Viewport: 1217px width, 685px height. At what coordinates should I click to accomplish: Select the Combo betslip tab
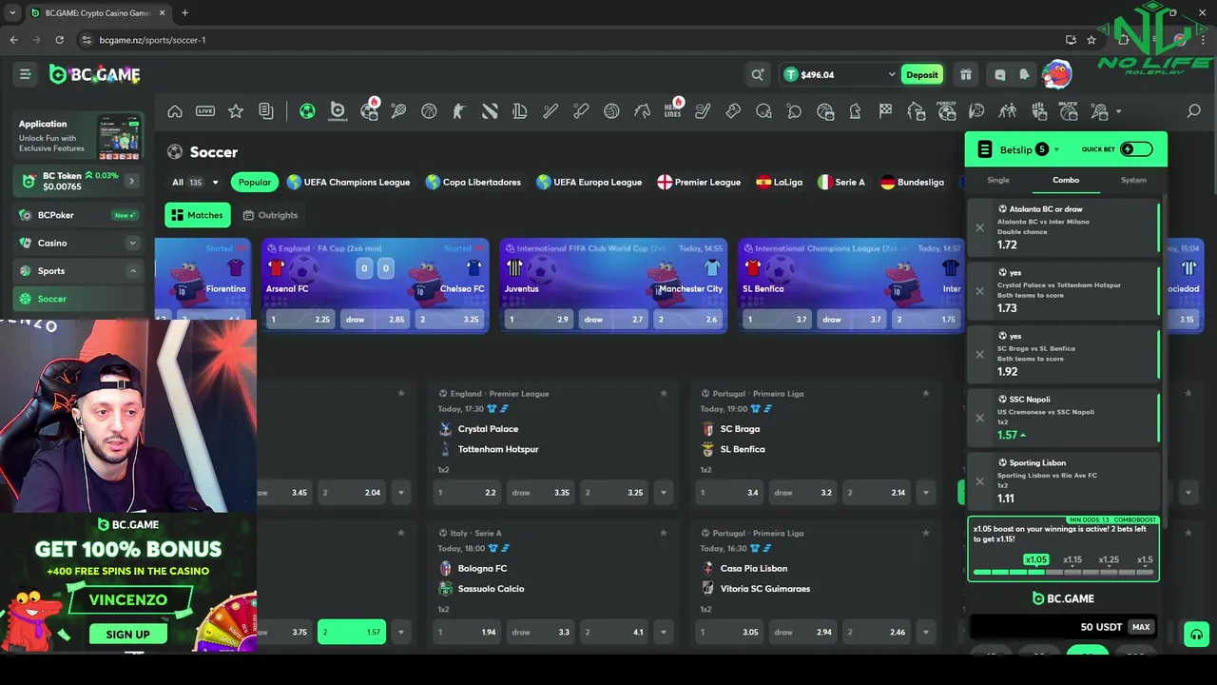pyautogui.click(x=1065, y=180)
